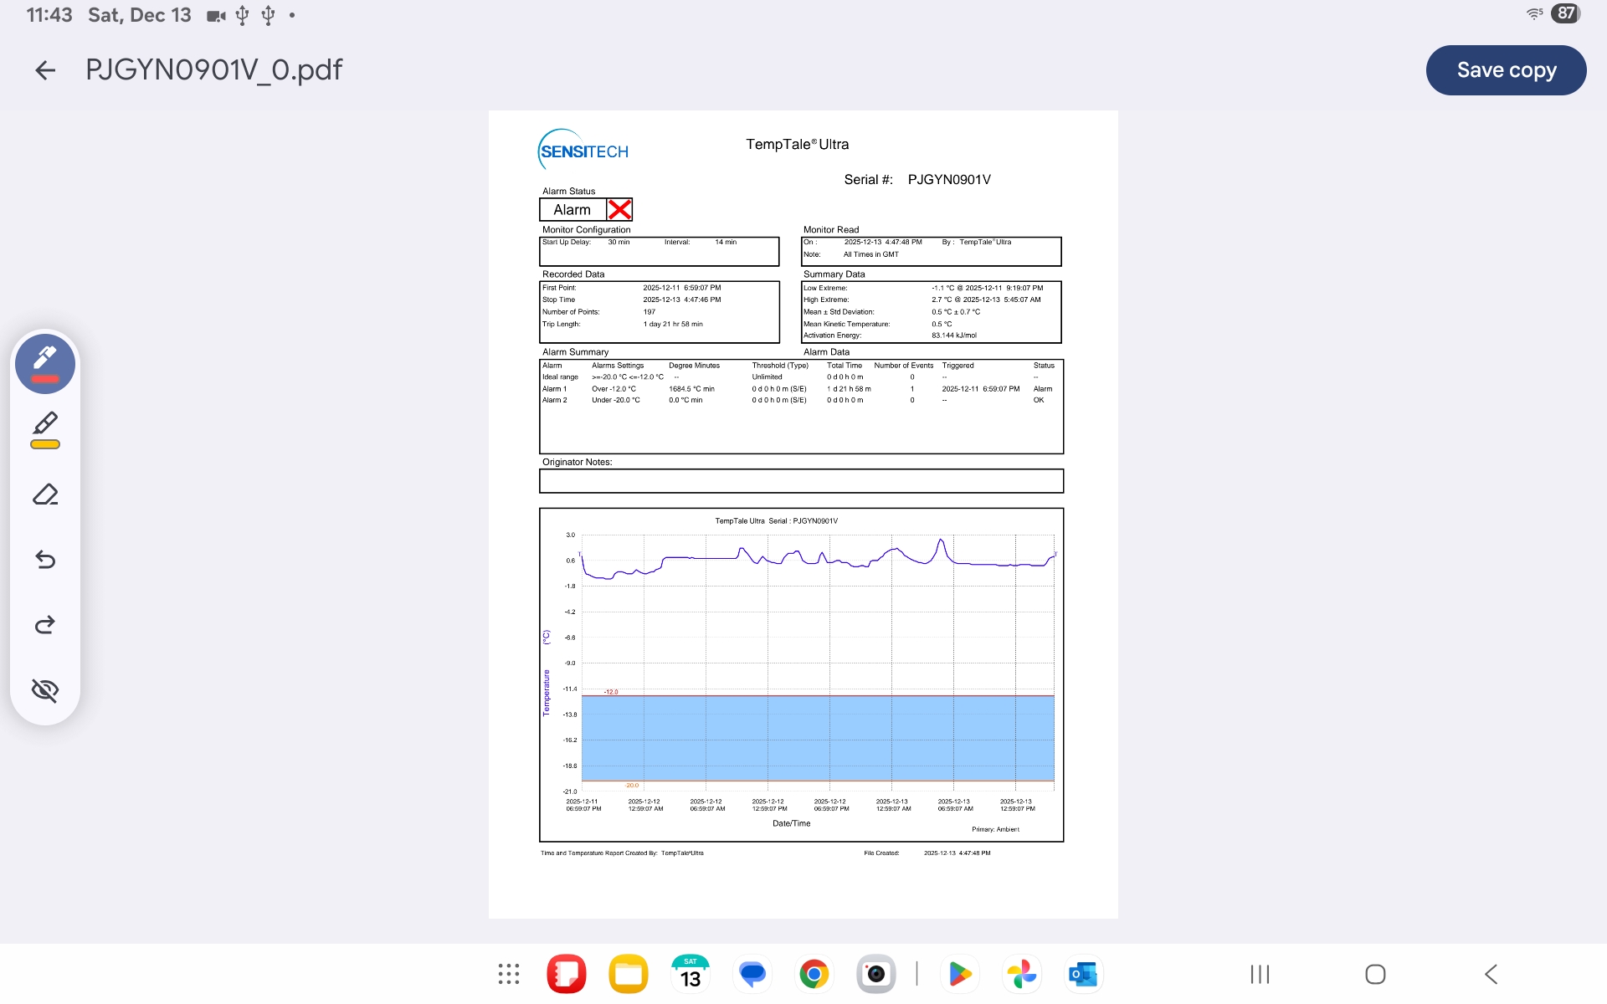Hide annotations with the eye icon

[45, 690]
